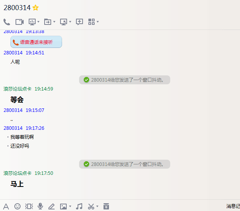Expand the screenshot scissors dropdown arrow
The image size is (240, 211).
tap(97, 206)
